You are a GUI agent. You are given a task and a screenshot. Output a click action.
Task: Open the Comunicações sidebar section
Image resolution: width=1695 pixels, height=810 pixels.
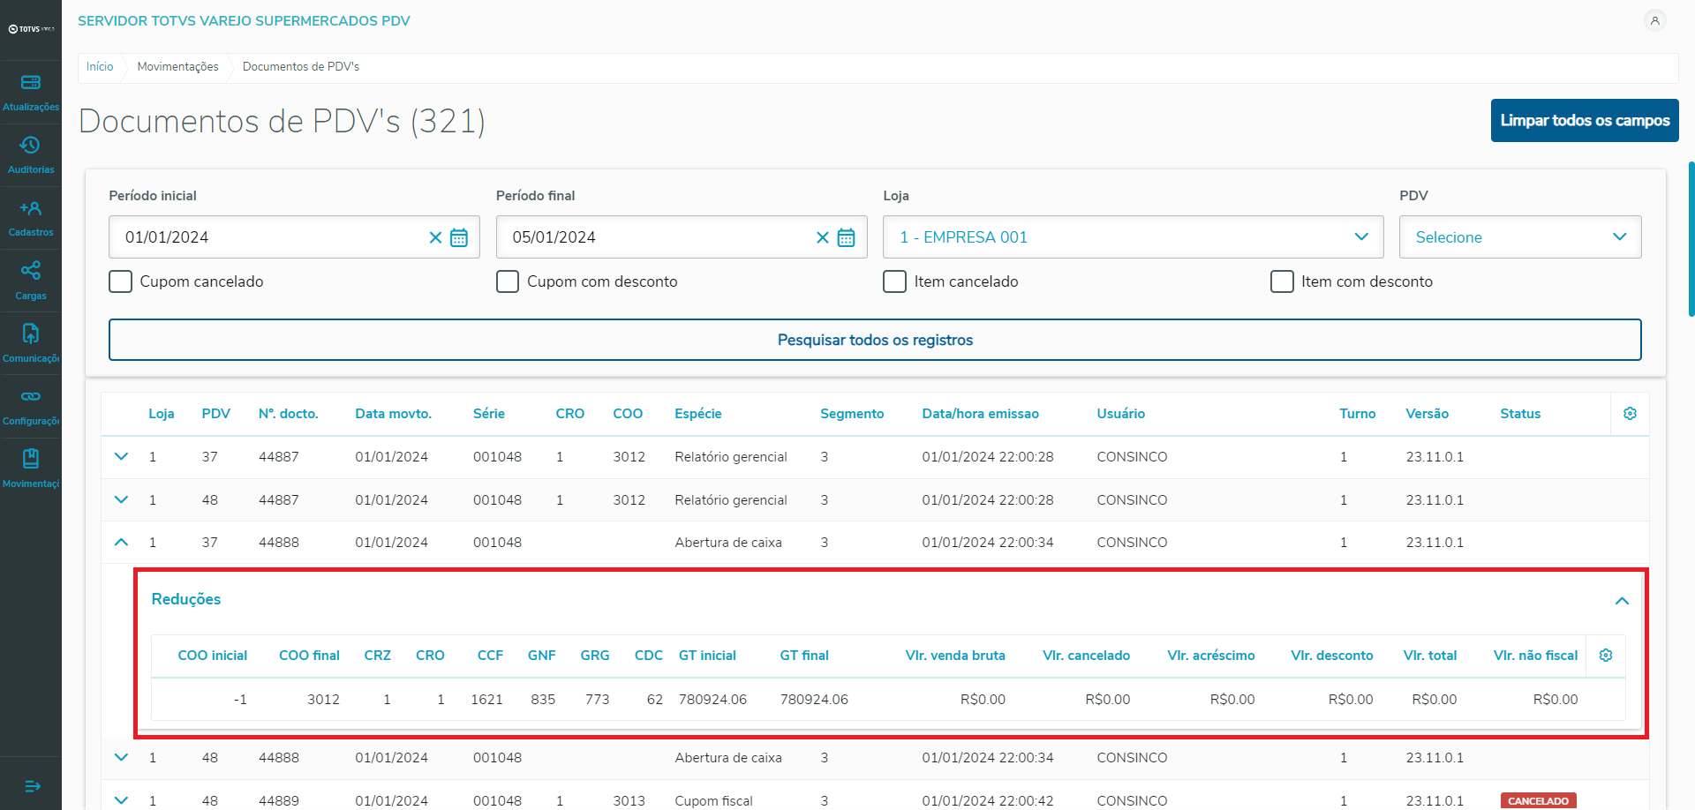(31, 344)
